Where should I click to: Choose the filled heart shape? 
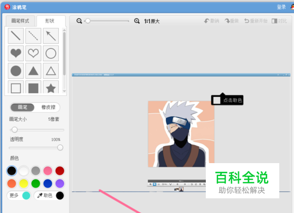(x=16, y=53)
